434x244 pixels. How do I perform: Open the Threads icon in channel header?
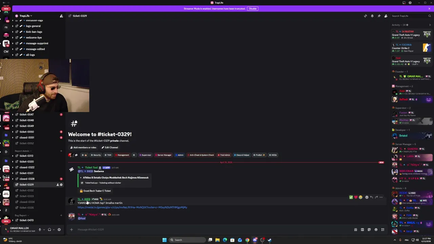coord(366,16)
